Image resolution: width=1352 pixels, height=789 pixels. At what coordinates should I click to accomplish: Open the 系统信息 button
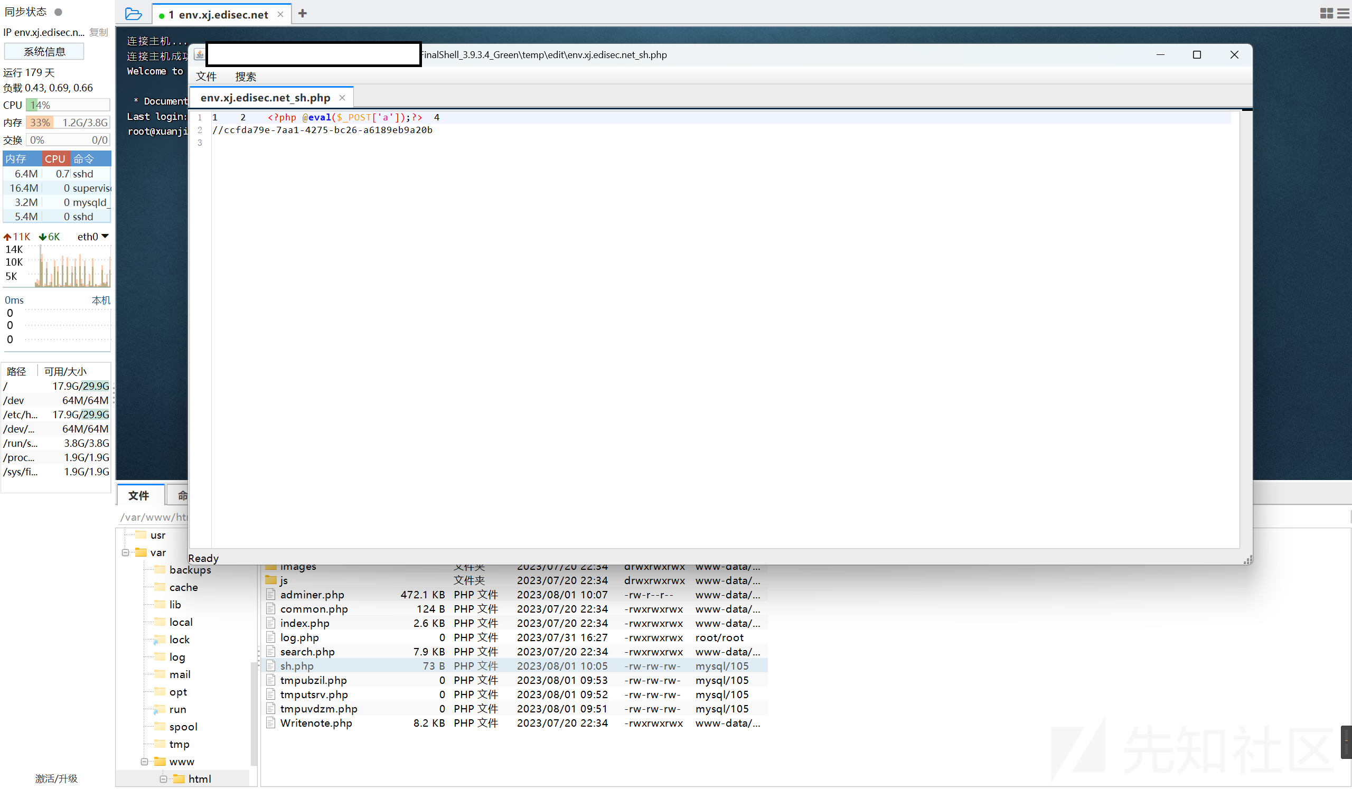click(44, 52)
